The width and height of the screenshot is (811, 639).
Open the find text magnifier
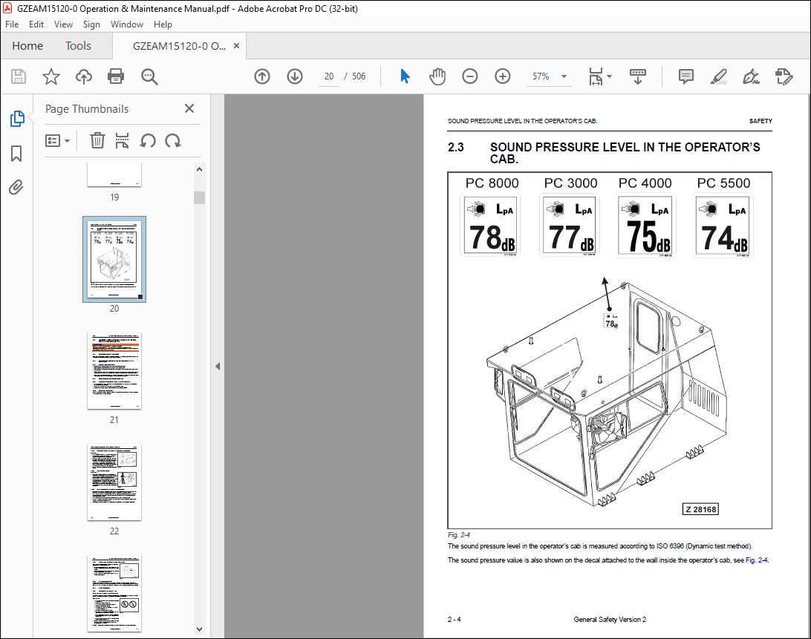(149, 76)
